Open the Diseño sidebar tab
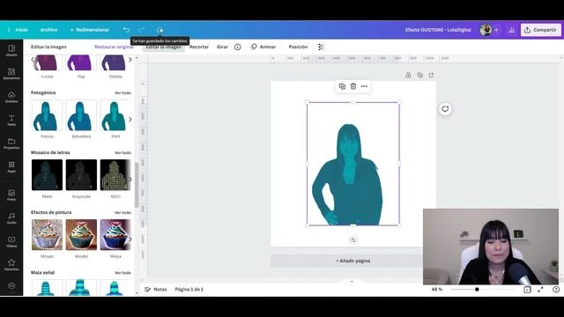The height and width of the screenshot is (317, 564). (11, 50)
